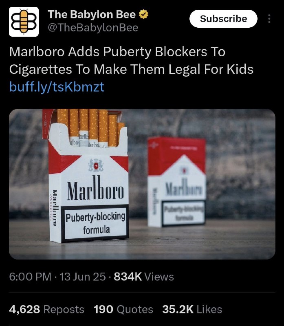284x326 pixels.
Task: View the 834K Views analytics
Action: (x=144, y=277)
